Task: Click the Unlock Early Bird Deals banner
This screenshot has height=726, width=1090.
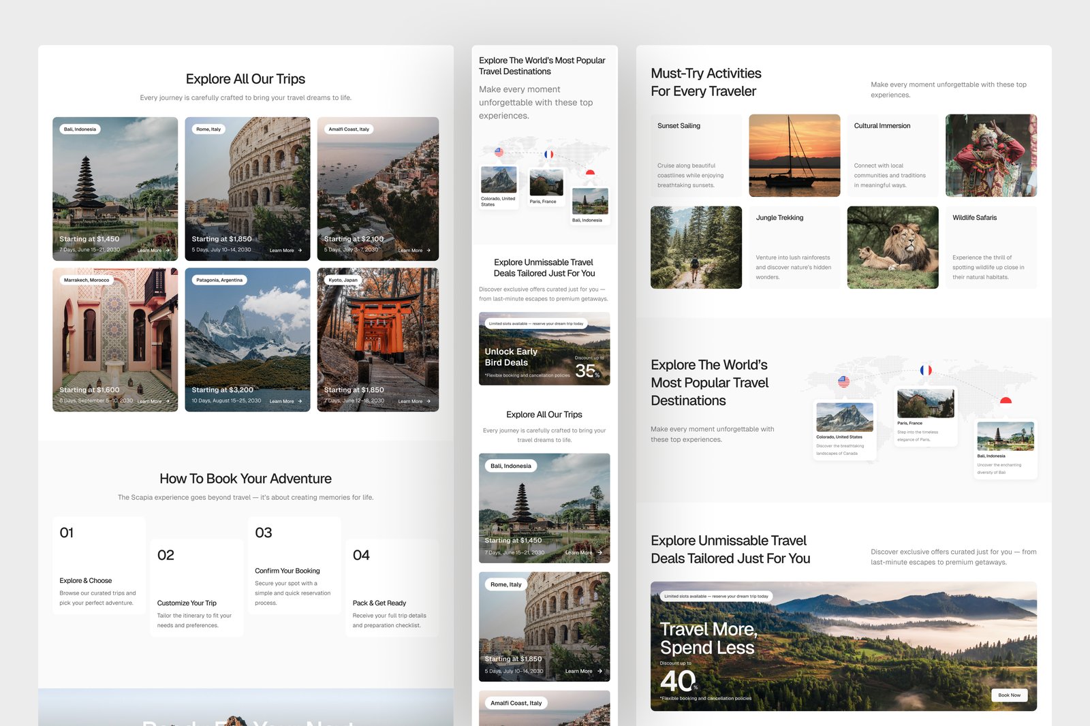Action: click(x=544, y=349)
